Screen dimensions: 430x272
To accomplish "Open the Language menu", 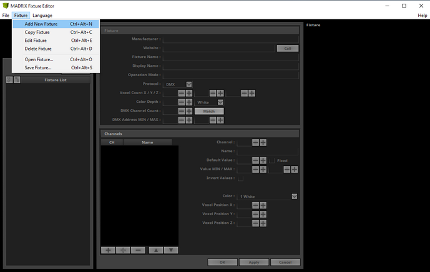I will pyautogui.click(x=42, y=16).
